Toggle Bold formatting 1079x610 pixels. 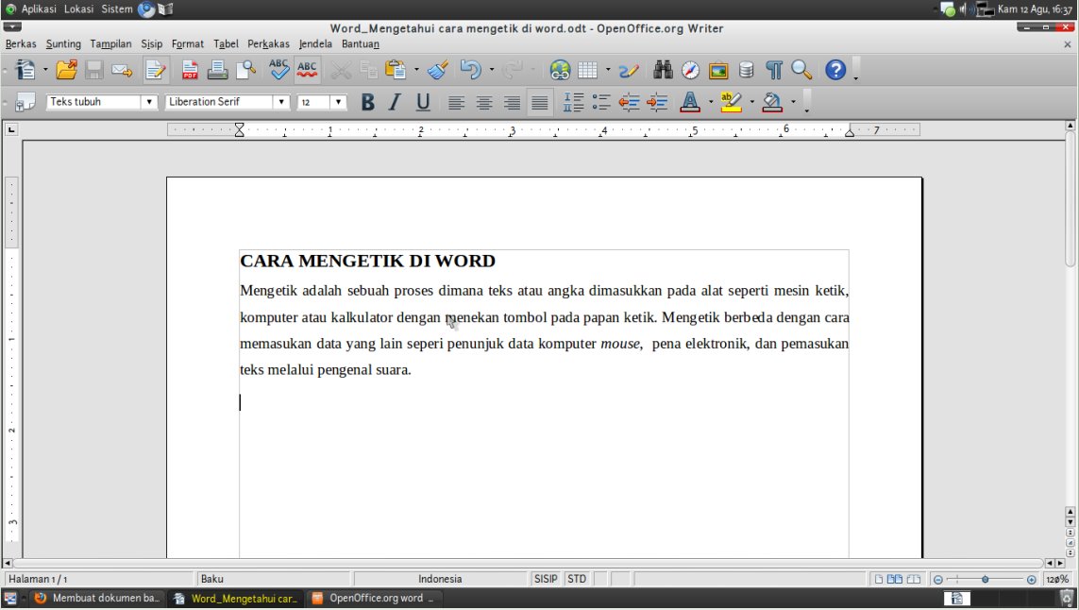coord(367,102)
